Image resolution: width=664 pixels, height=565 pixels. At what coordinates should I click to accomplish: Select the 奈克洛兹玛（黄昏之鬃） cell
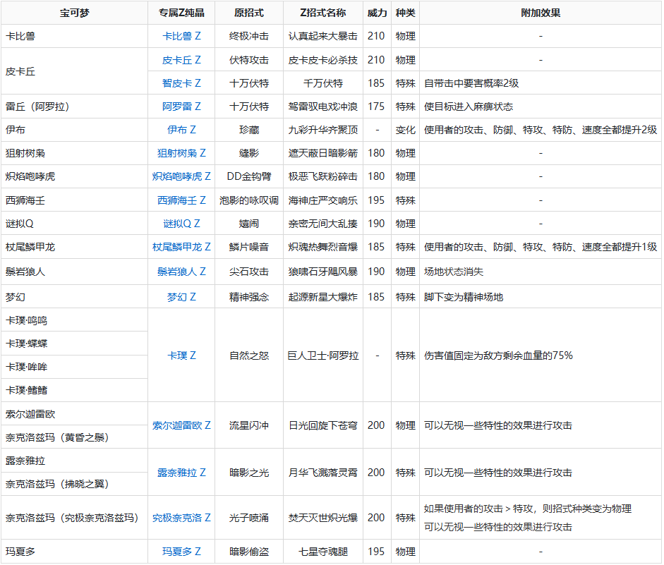[75, 437]
